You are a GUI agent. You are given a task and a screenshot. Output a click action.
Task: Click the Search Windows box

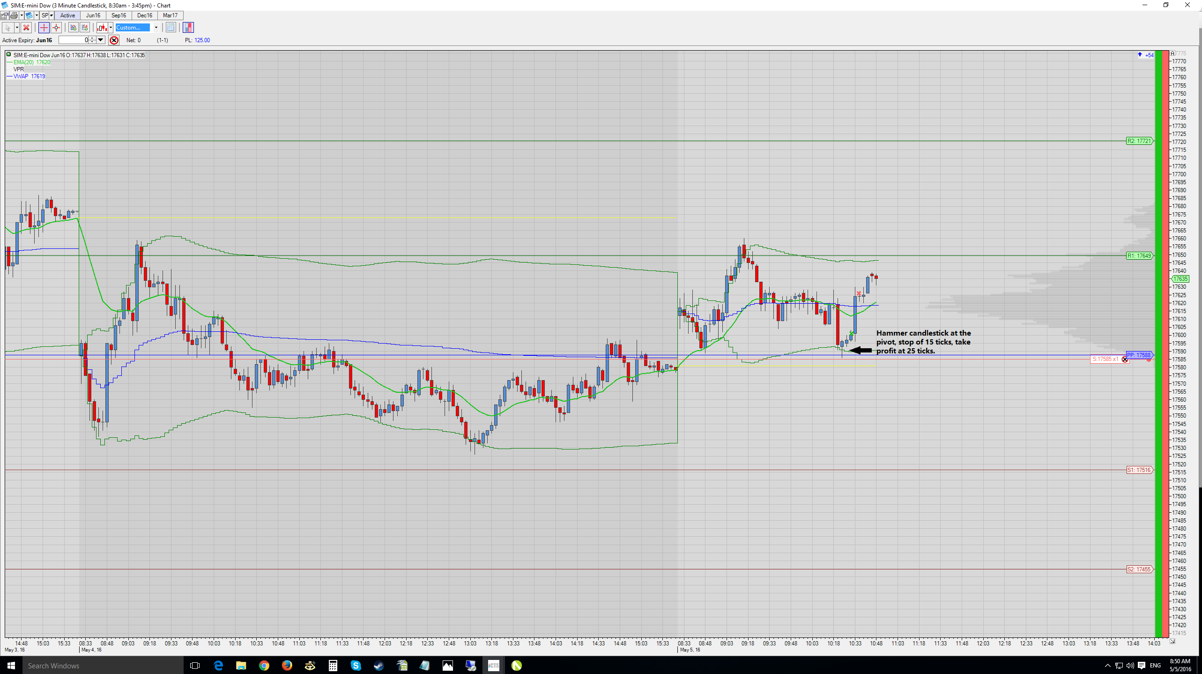click(103, 666)
